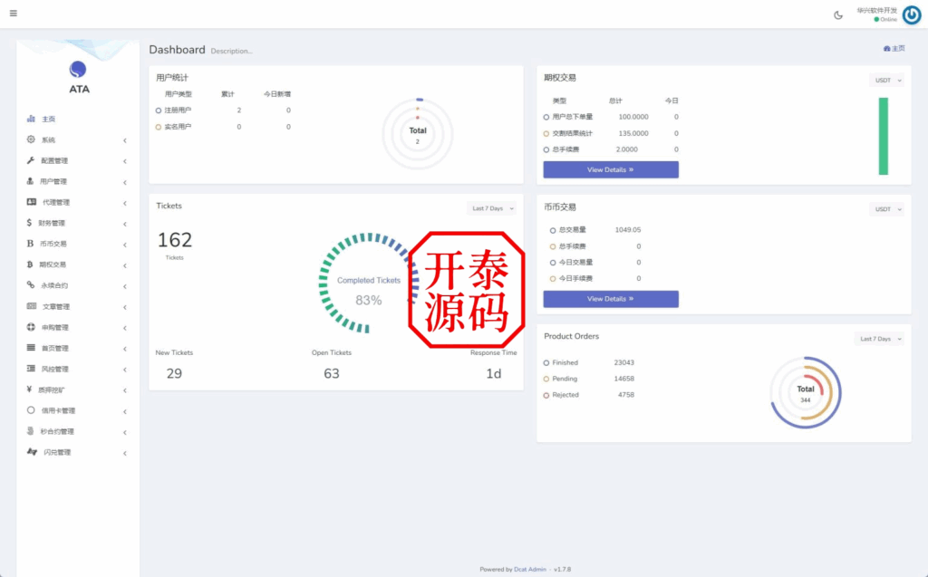Viewport: 928px width, 577px height.
Task: Click the icon beside 秒合约管理
Action: (x=30, y=431)
